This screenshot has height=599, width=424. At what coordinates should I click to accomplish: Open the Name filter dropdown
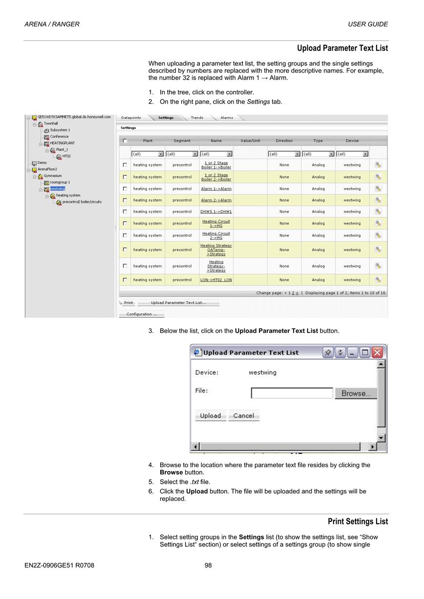[216, 154]
